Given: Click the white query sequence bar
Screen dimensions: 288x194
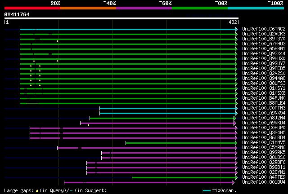Looking at the screenshot, I should (x=121, y=18).
